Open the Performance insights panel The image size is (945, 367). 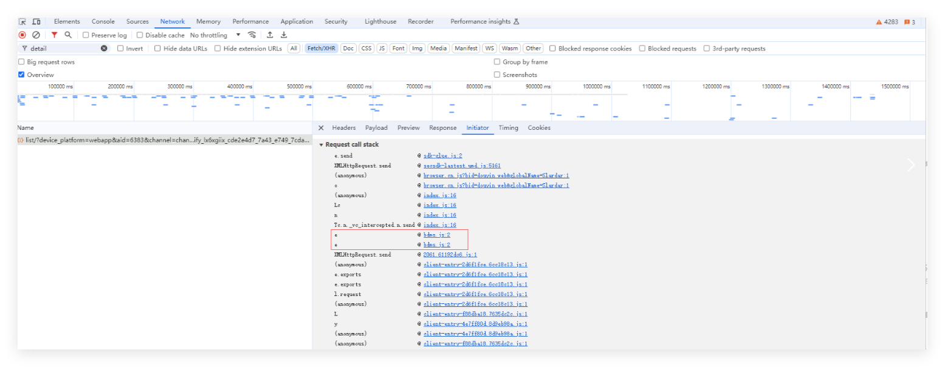coord(484,22)
